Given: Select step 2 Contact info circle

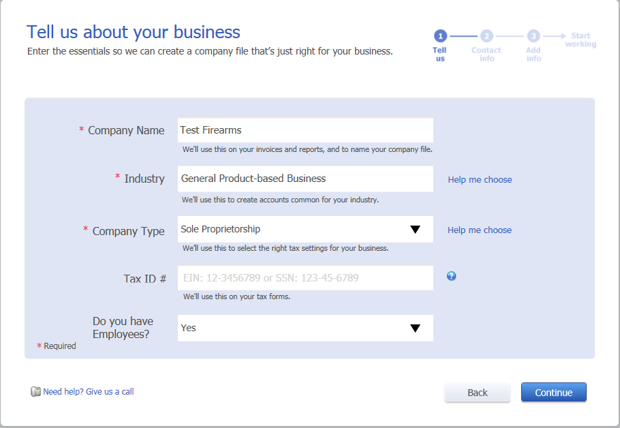Looking at the screenshot, I should pyautogui.click(x=486, y=36).
